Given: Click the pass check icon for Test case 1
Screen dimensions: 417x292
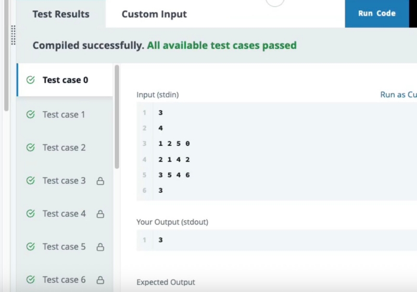Looking at the screenshot, I should 31,114.
